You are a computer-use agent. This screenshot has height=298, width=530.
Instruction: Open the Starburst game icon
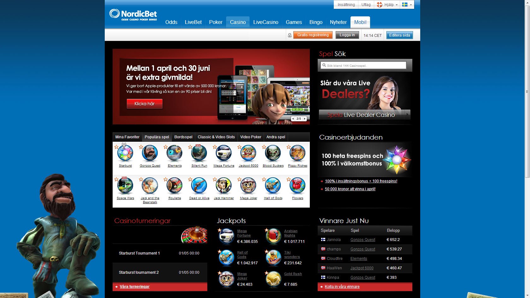coord(125,153)
